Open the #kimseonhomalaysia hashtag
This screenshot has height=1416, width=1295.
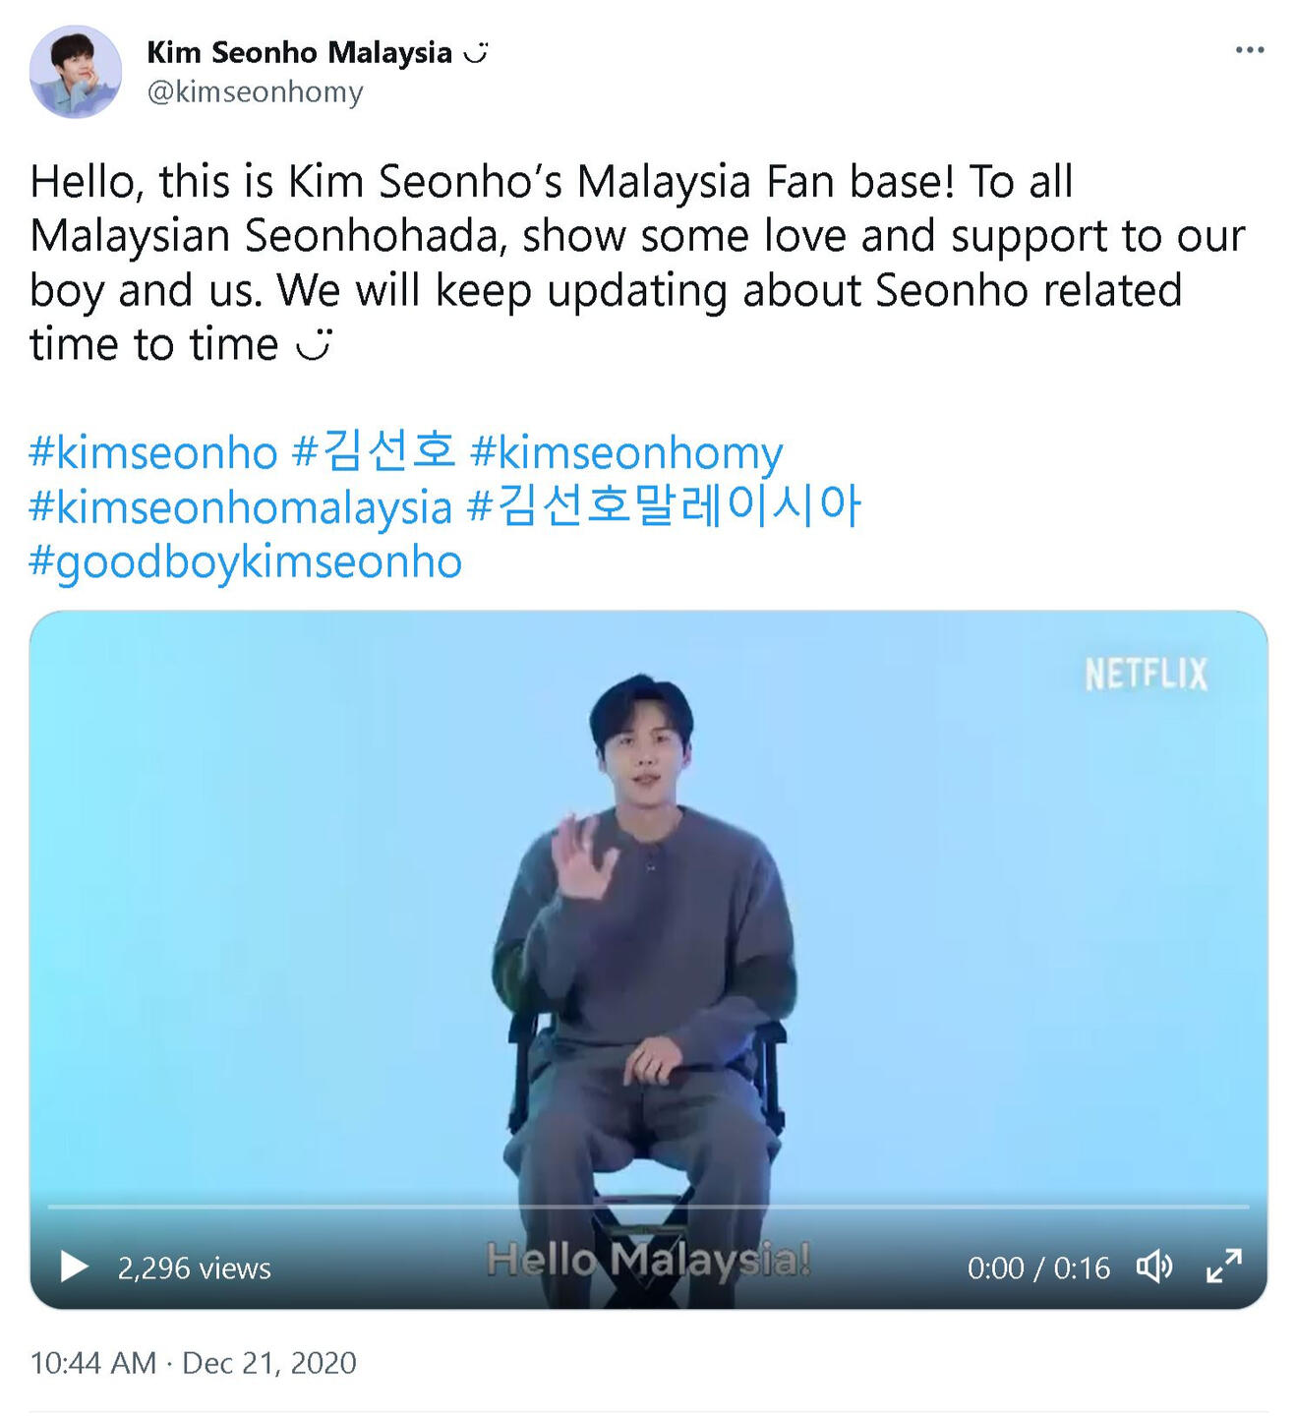(x=241, y=507)
